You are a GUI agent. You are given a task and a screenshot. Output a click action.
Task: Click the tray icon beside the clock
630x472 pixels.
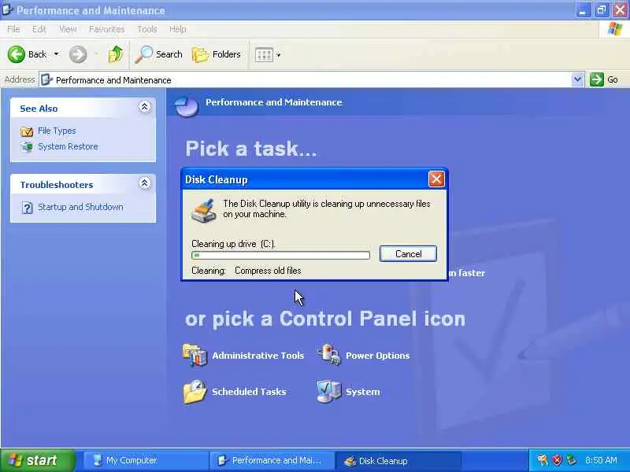572,460
